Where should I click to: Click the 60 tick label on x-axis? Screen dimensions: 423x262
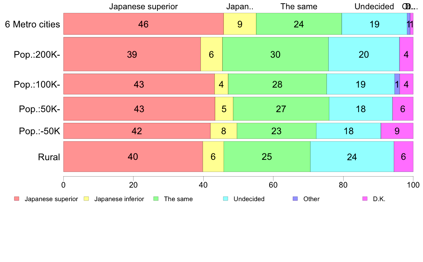[273, 185]
